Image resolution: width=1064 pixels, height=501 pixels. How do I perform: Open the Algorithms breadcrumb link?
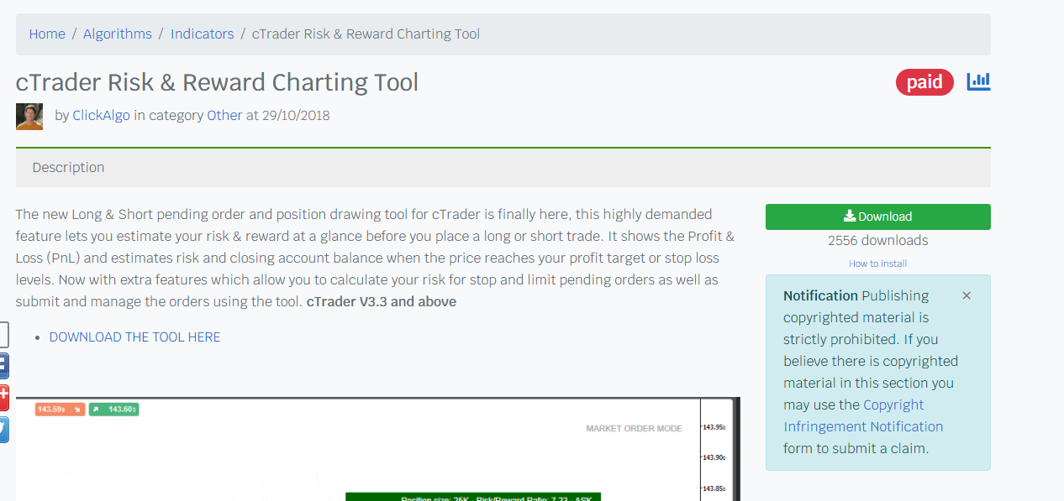click(118, 34)
